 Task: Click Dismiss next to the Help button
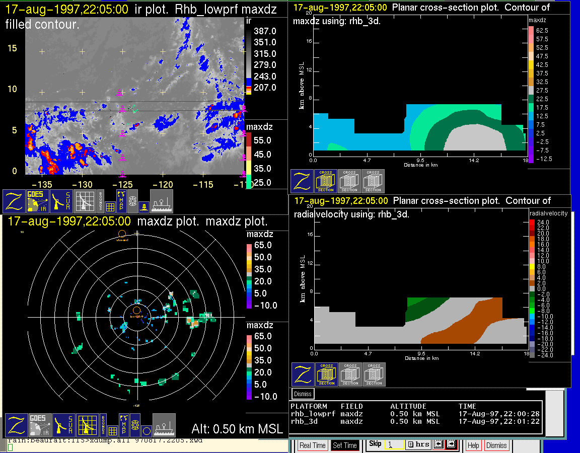496,445
